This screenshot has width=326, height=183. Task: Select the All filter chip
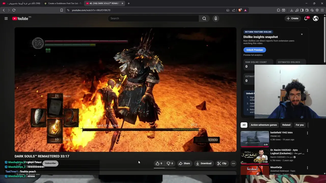244,125
